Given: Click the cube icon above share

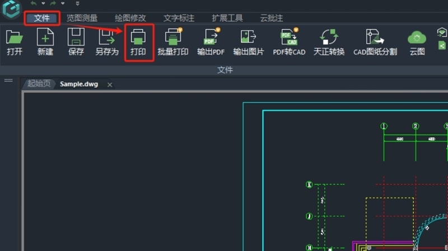Looking at the screenshot, I should (442, 32).
